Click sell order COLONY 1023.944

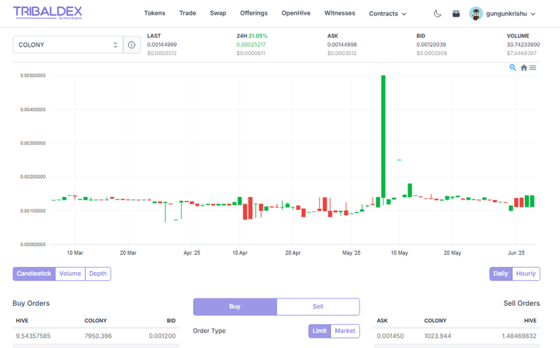pos(437,336)
